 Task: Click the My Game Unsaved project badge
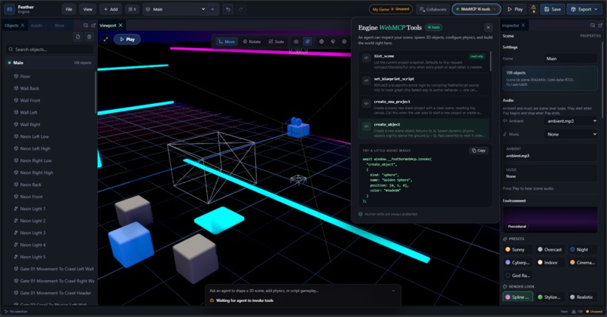point(391,9)
